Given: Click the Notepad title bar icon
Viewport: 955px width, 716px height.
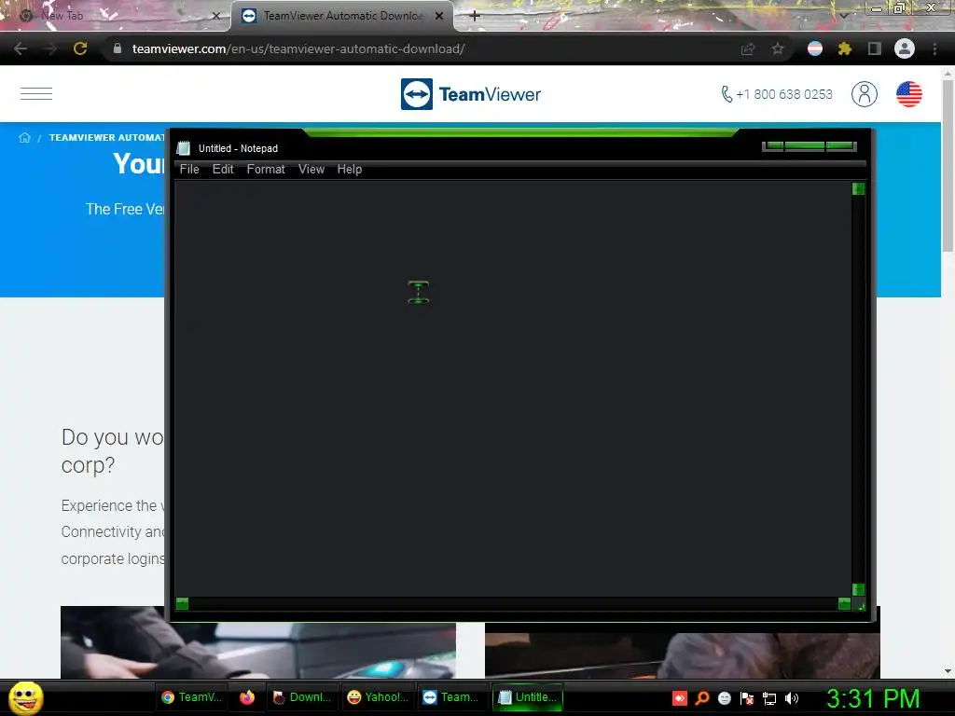Looking at the screenshot, I should point(184,148).
